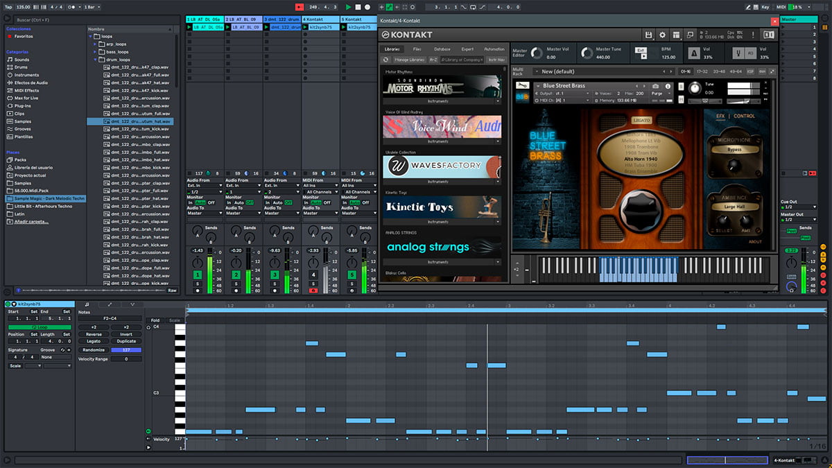Click Manage Libraries button

point(409,60)
